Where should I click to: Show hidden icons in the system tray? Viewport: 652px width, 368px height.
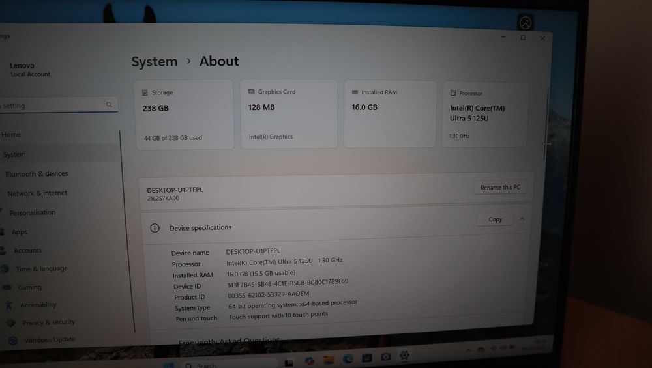[x=469, y=350]
